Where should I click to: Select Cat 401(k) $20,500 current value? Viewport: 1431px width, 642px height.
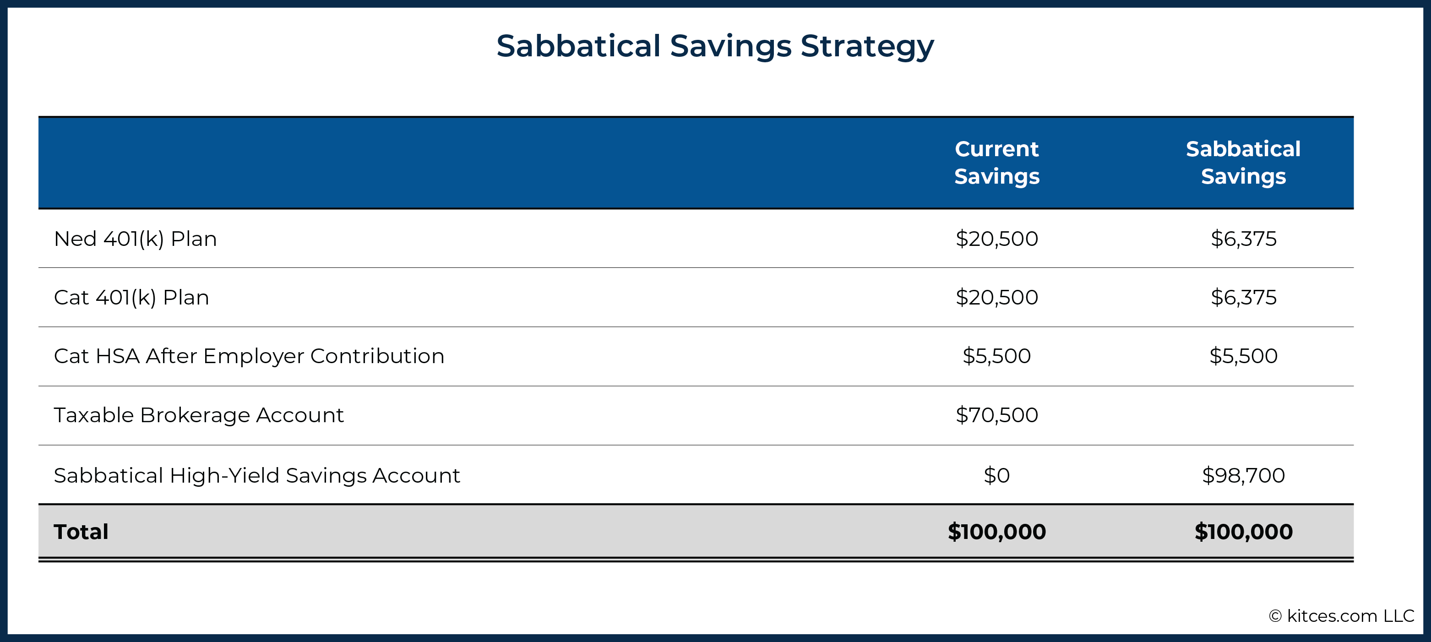tap(996, 298)
